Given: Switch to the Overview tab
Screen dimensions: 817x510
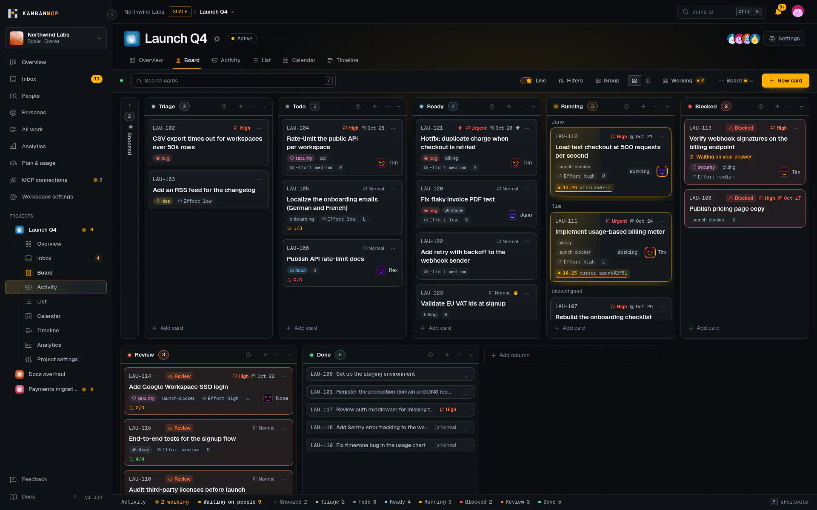Looking at the screenshot, I should tap(146, 60).
